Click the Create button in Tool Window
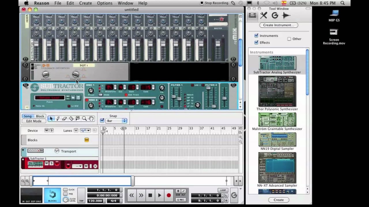 point(278,200)
